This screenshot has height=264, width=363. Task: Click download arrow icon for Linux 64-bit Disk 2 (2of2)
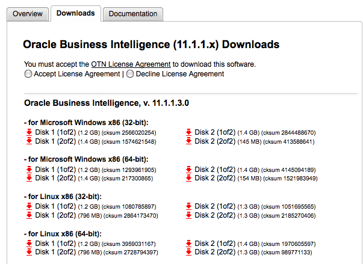(x=188, y=252)
